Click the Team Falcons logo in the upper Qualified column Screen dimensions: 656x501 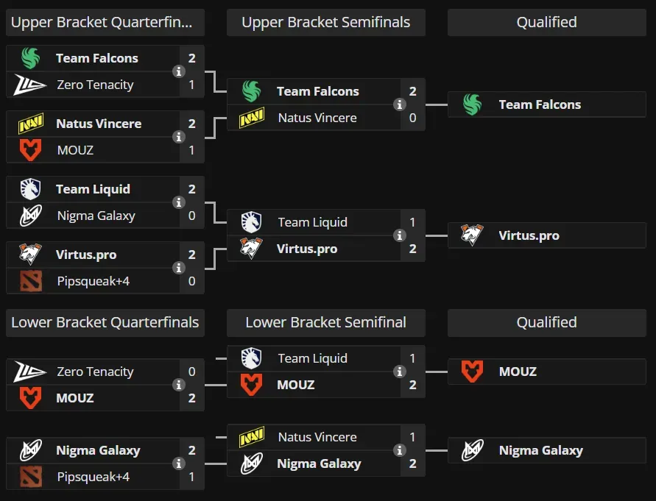pos(472,104)
